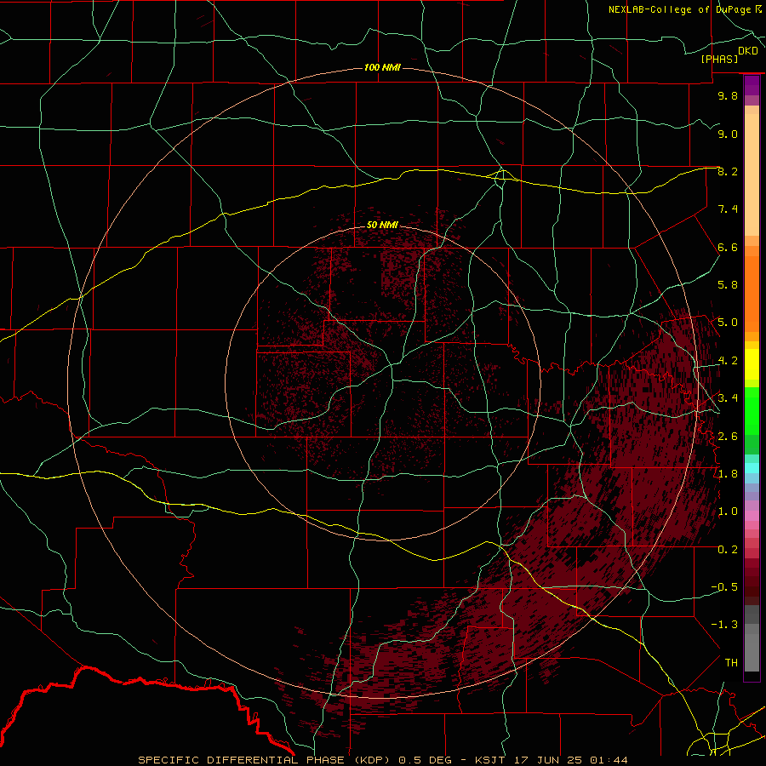Click the 0.2 value on color scale
The image size is (766, 766).
tap(728, 549)
